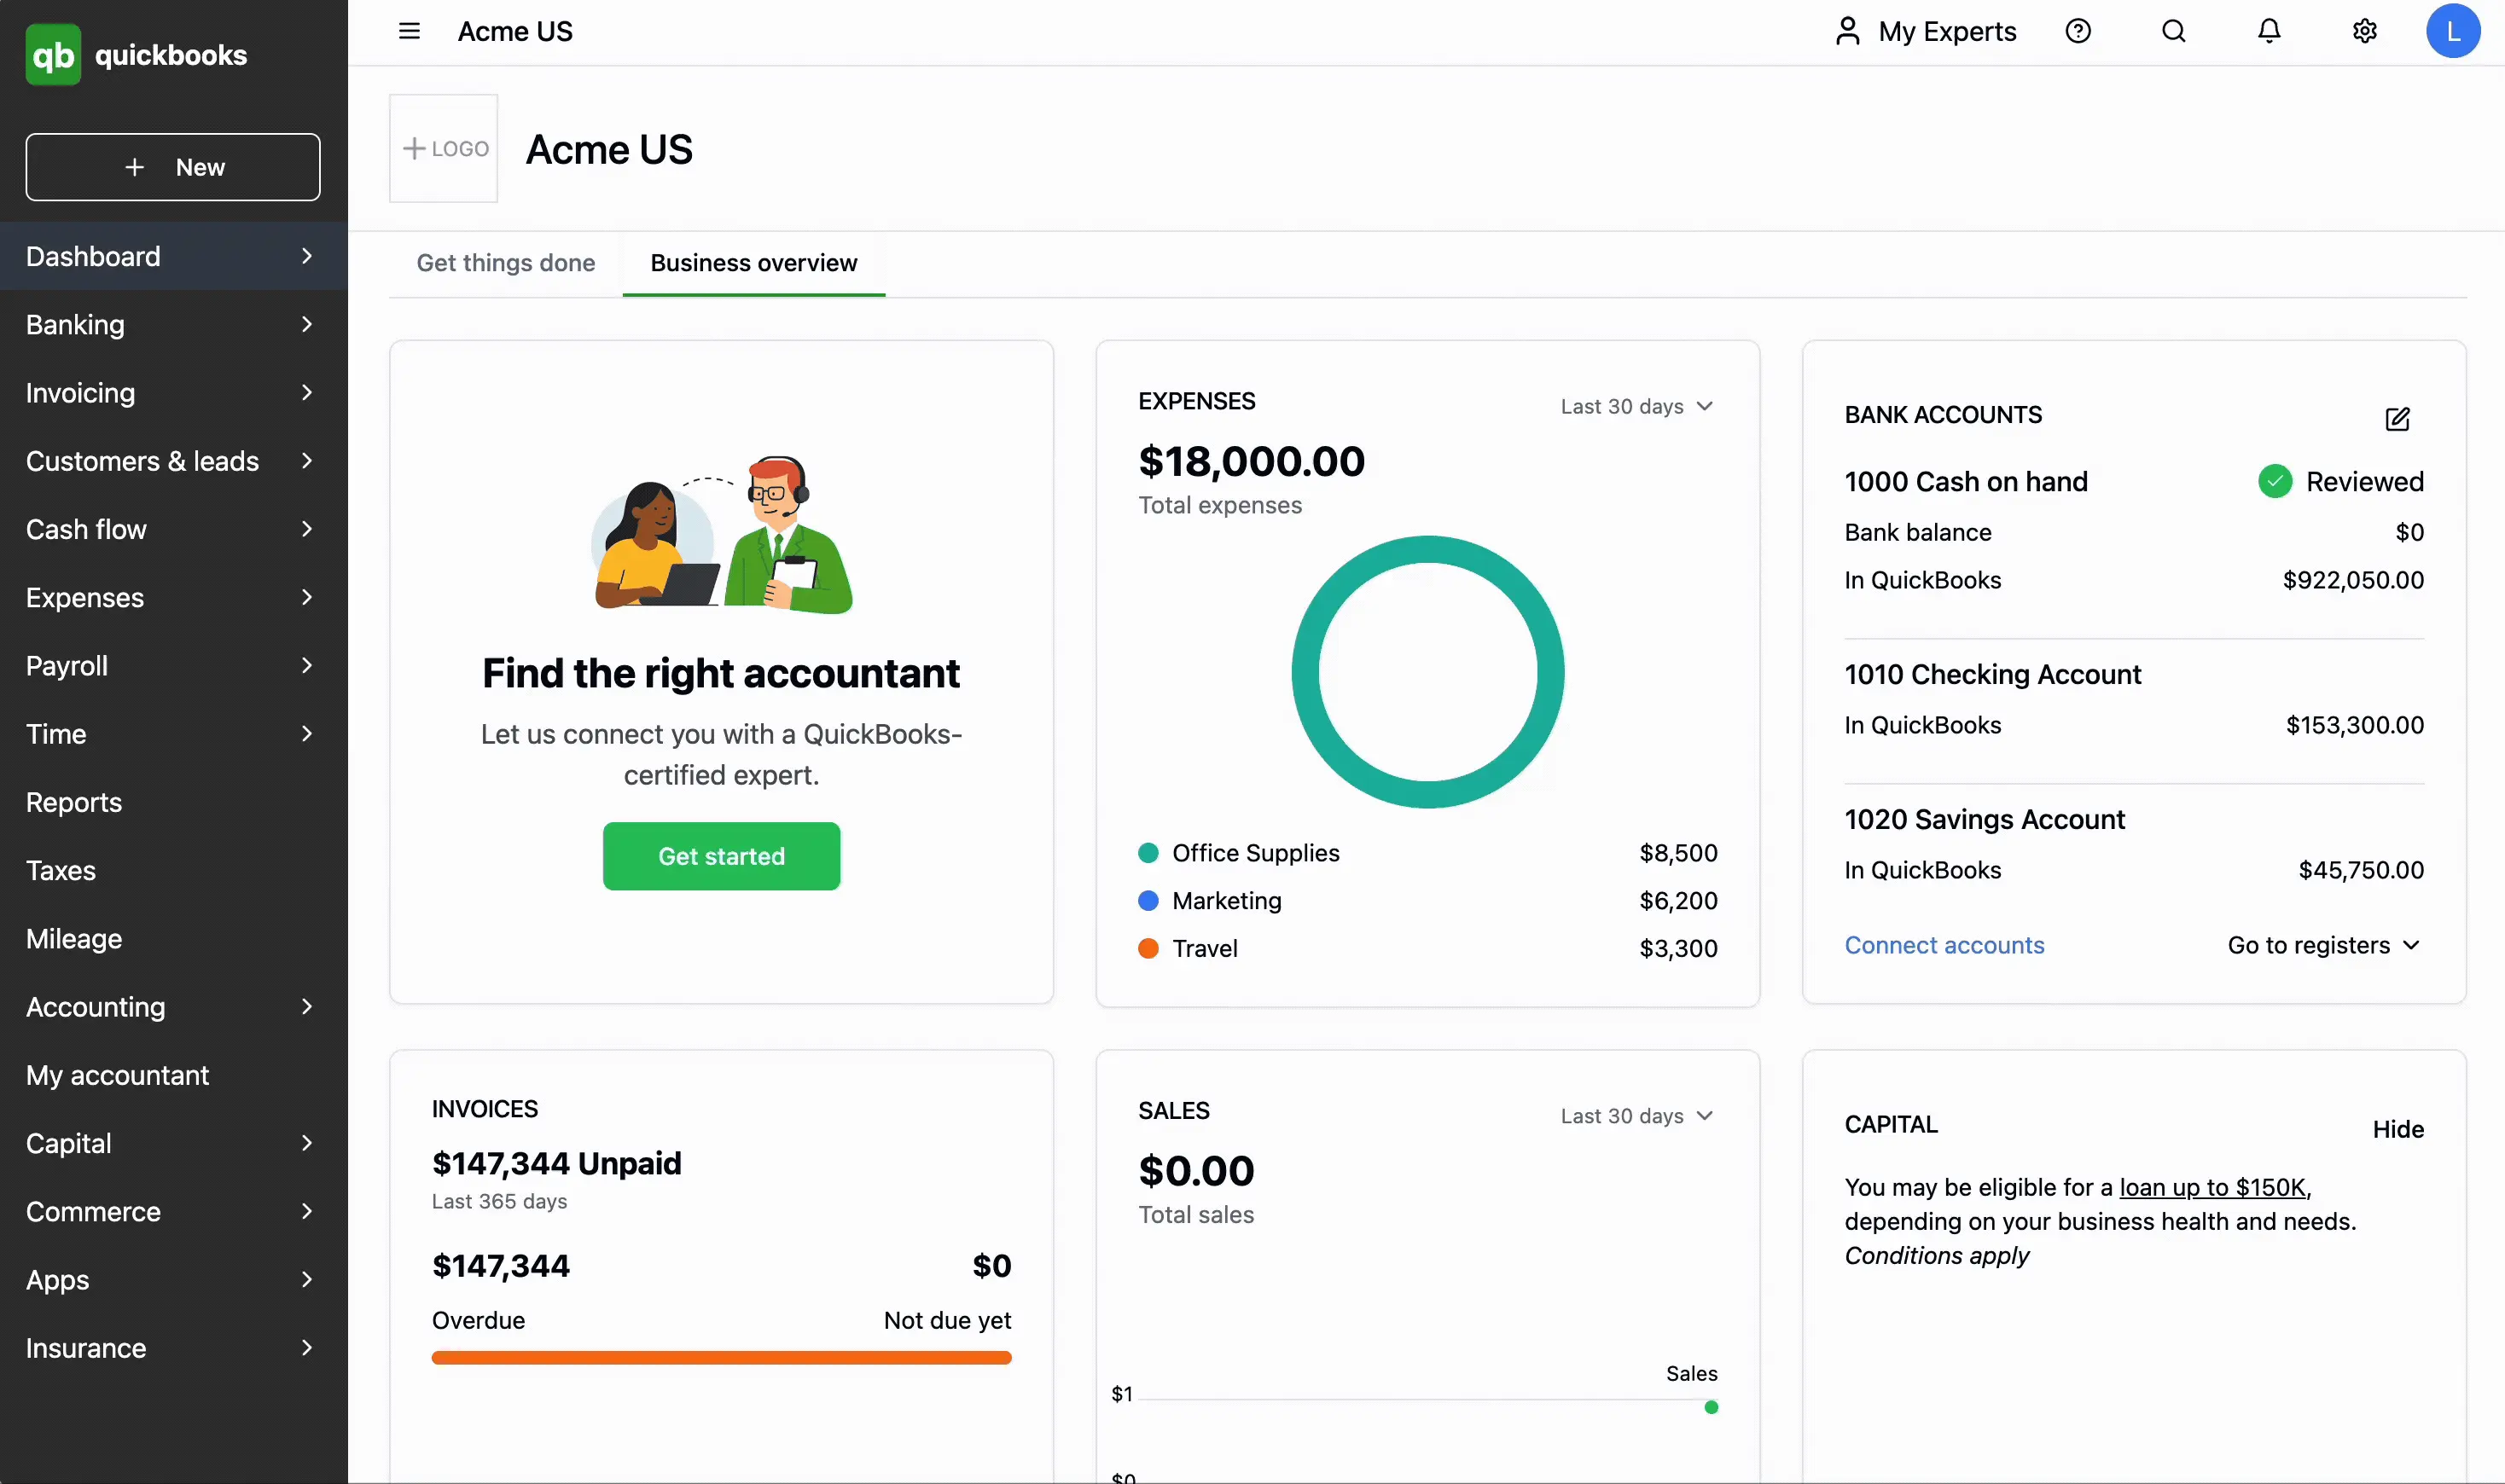This screenshot has height=1484, width=2505.
Task: Click the $18,000.00 total expenses amount
Action: pyautogui.click(x=1252, y=461)
